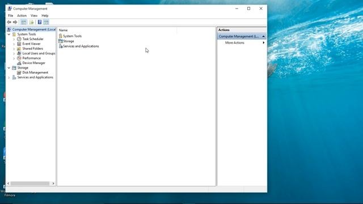Image resolution: width=363 pixels, height=204 pixels.
Task: Click the right arrow of the tree's horizontal scrollbar
Action: click(53, 184)
